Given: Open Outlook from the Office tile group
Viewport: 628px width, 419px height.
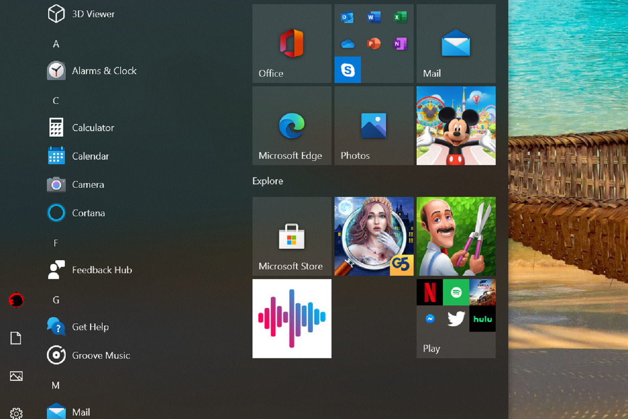Looking at the screenshot, I should tap(346, 17).
